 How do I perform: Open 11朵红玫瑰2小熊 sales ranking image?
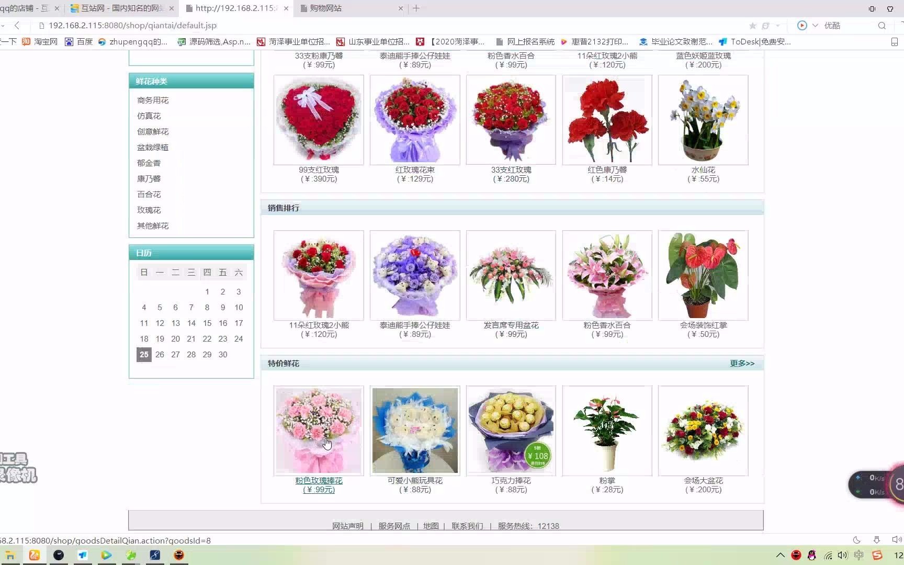click(319, 275)
